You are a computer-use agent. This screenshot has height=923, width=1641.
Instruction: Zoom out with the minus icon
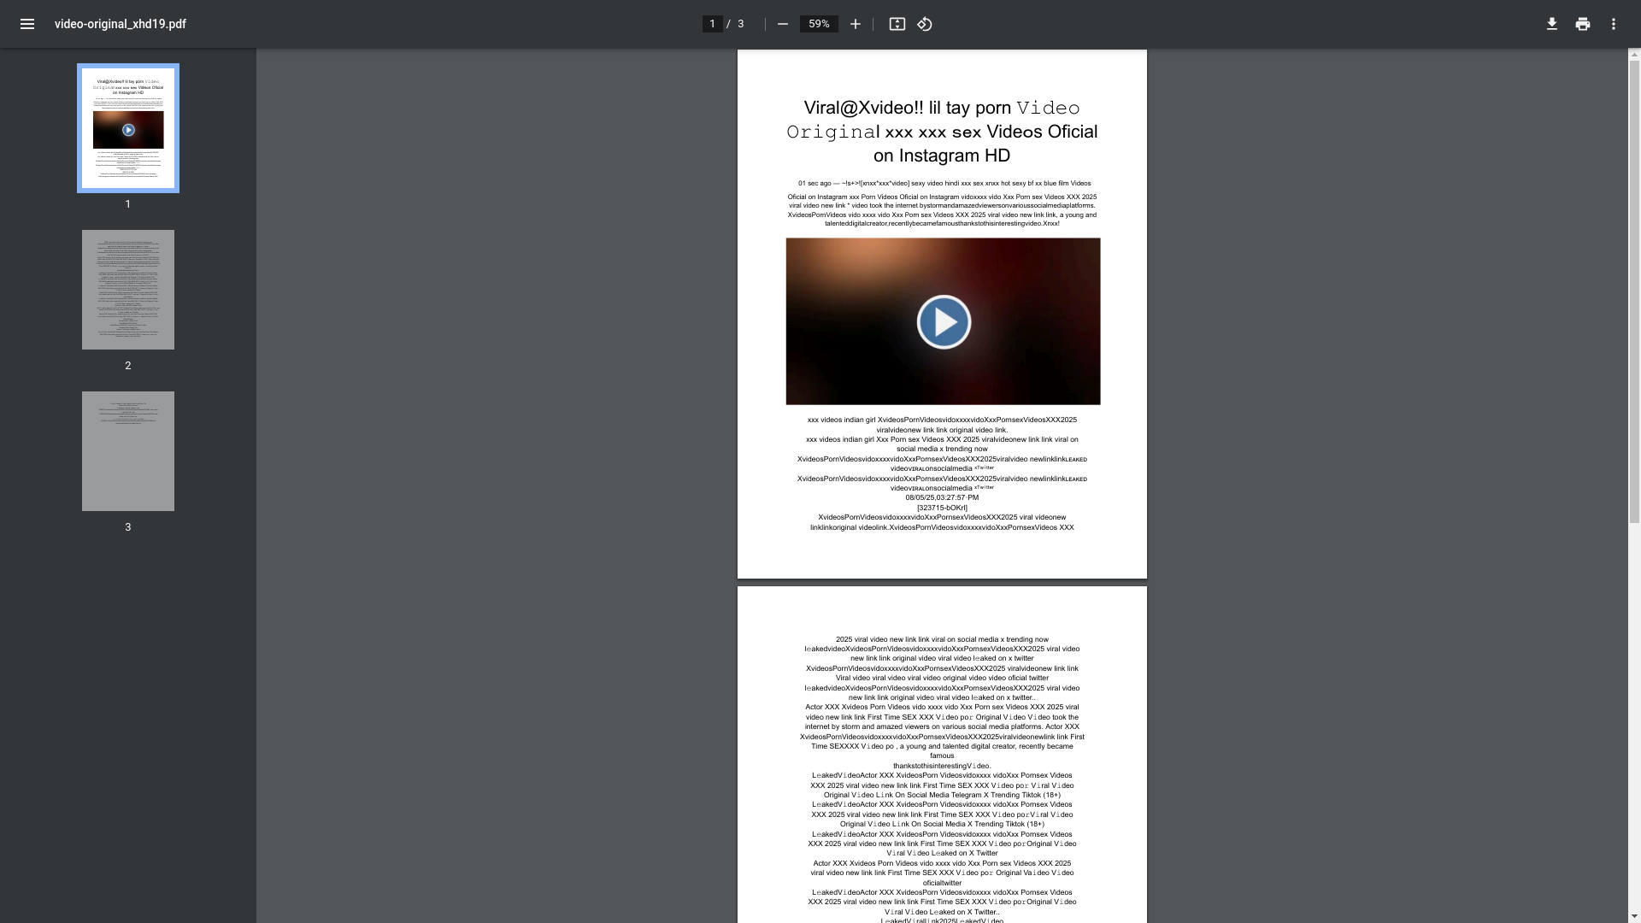coord(782,24)
